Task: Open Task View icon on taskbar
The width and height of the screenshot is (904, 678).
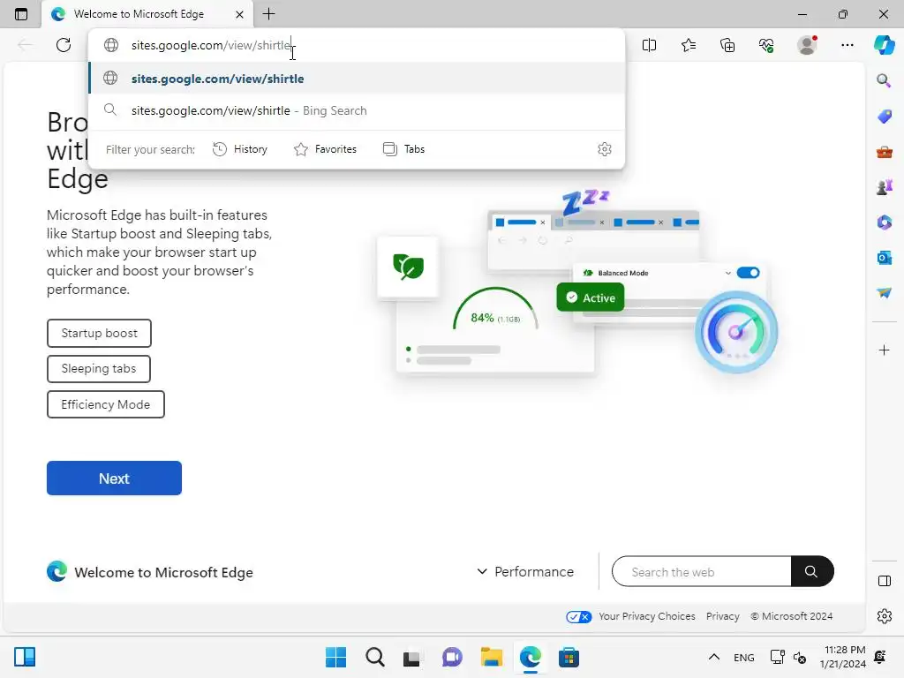Action: [411, 657]
